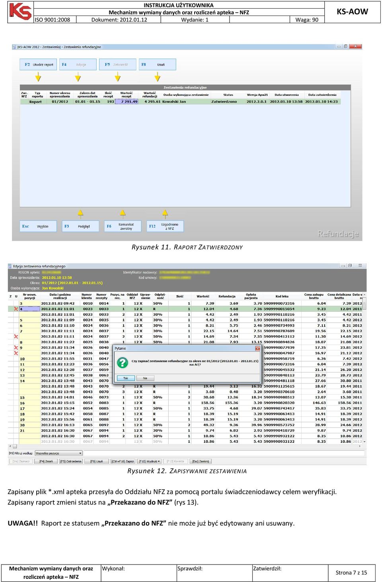Click the Refundacja column header
This screenshot has width=382, height=582.
pyautogui.click(x=227, y=296)
